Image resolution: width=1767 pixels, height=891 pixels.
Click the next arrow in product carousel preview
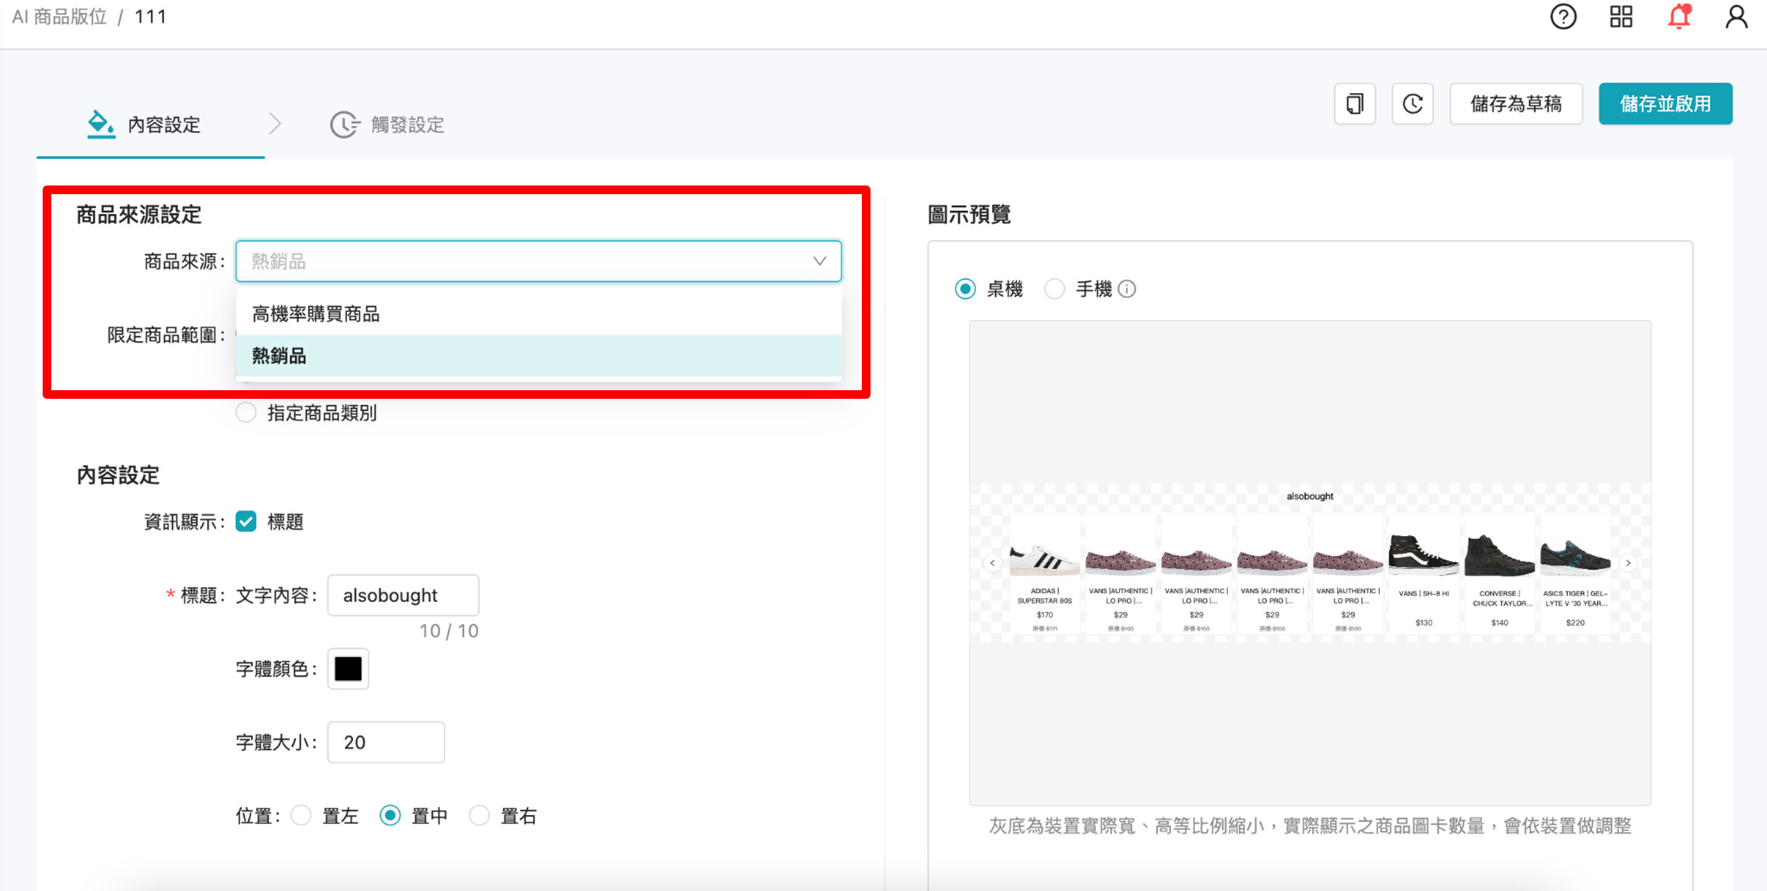point(1628,563)
